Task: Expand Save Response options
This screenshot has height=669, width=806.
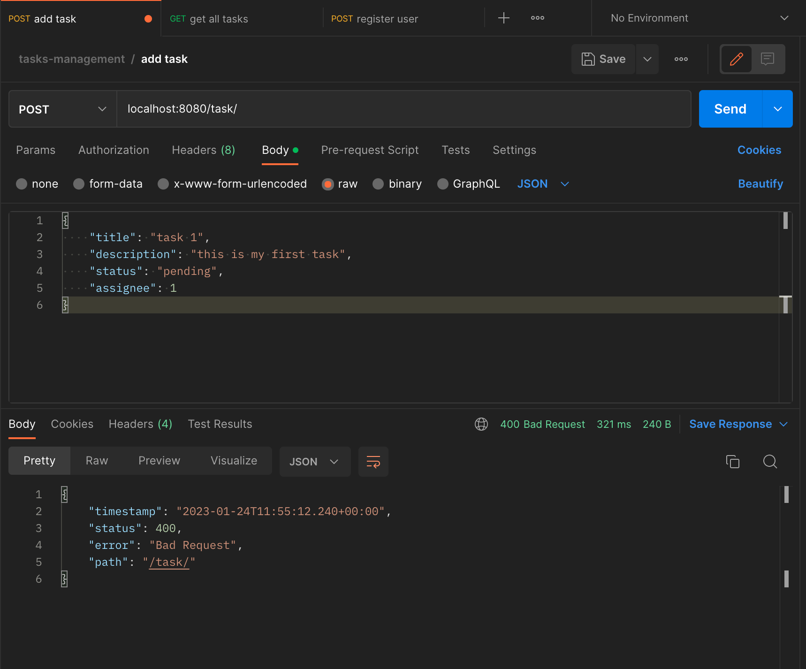Action: click(783, 424)
